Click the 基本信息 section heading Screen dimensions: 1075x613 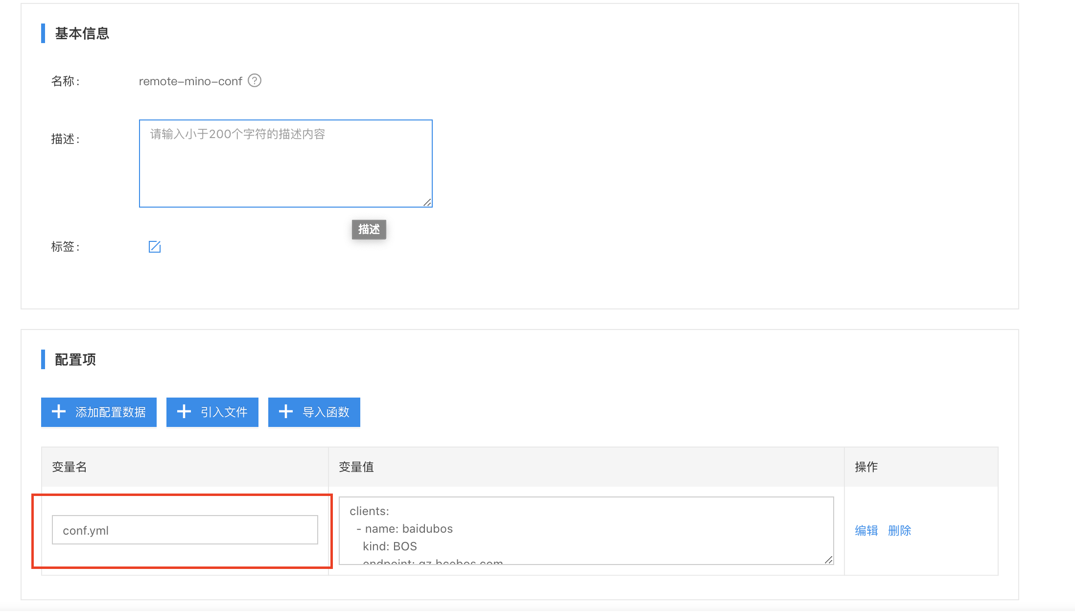[82, 33]
